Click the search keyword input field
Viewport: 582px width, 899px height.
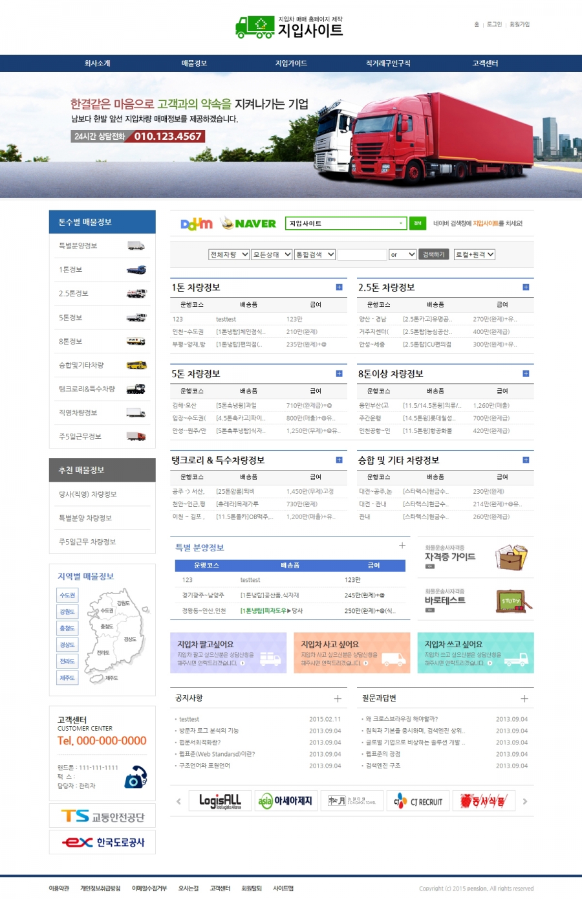pyautogui.click(x=361, y=255)
